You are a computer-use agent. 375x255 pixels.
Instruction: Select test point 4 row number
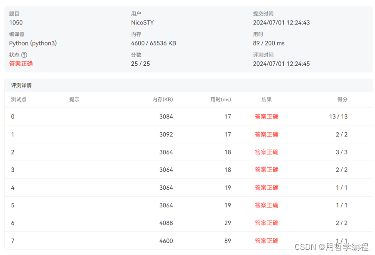coord(12,188)
